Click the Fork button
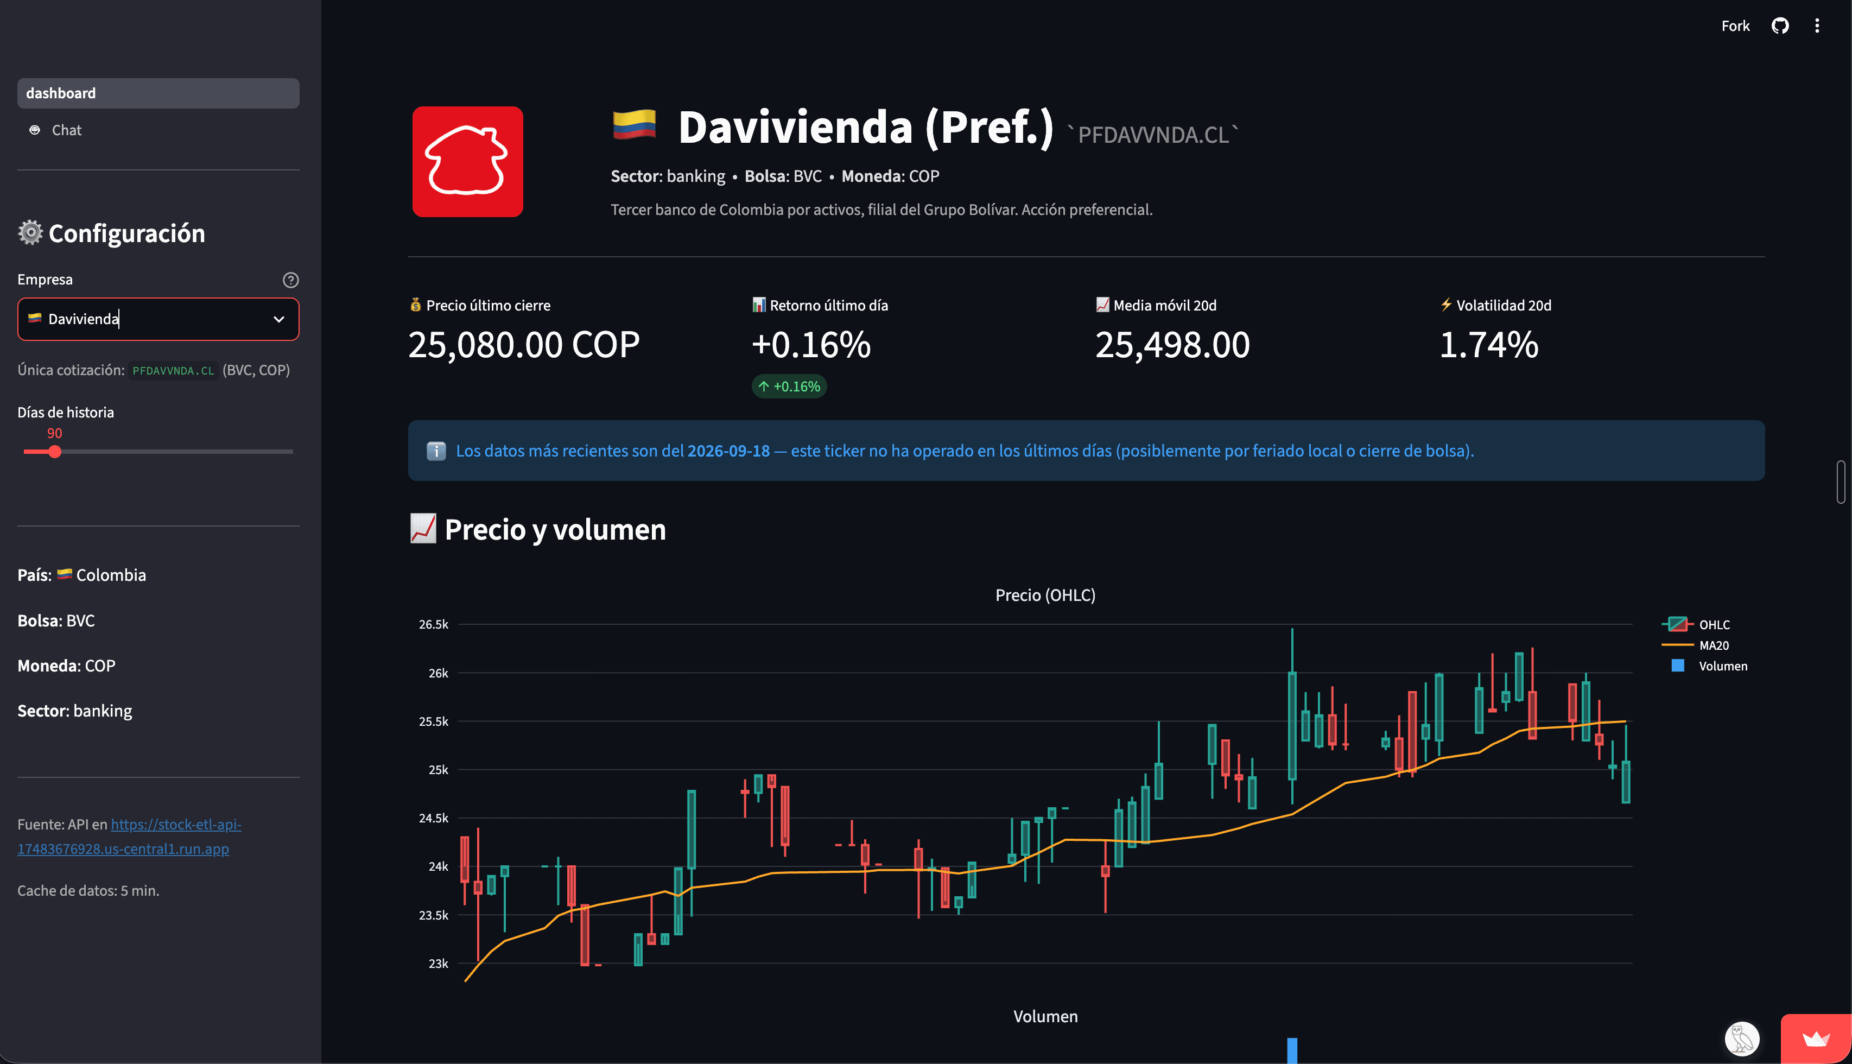 click(1735, 26)
